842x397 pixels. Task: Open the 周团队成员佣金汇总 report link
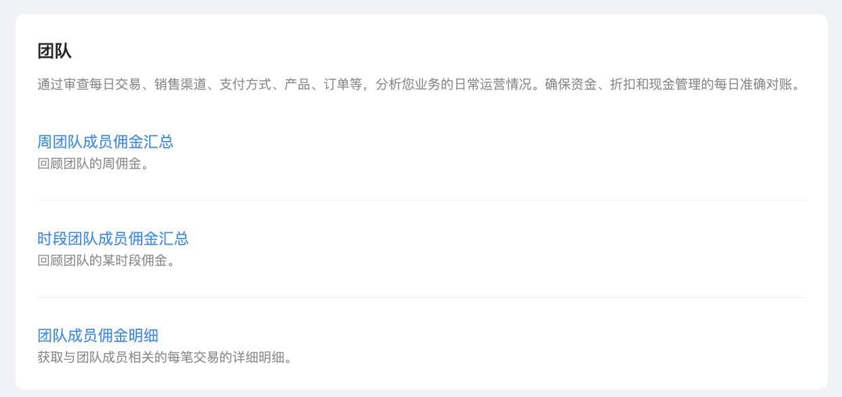coord(106,142)
